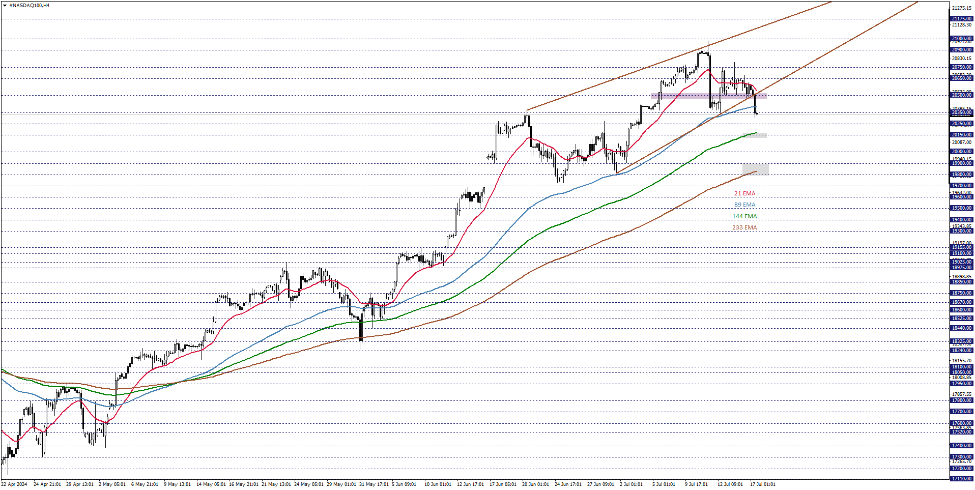Viewport: 975px width, 490px height.
Task: Click the 18850.00 price level label
Action: 962,282
